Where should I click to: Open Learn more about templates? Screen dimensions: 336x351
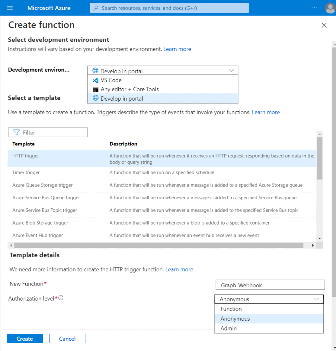click(266, 112)
